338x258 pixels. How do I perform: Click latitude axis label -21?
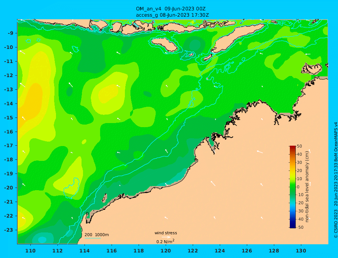[x=9, y=202]
